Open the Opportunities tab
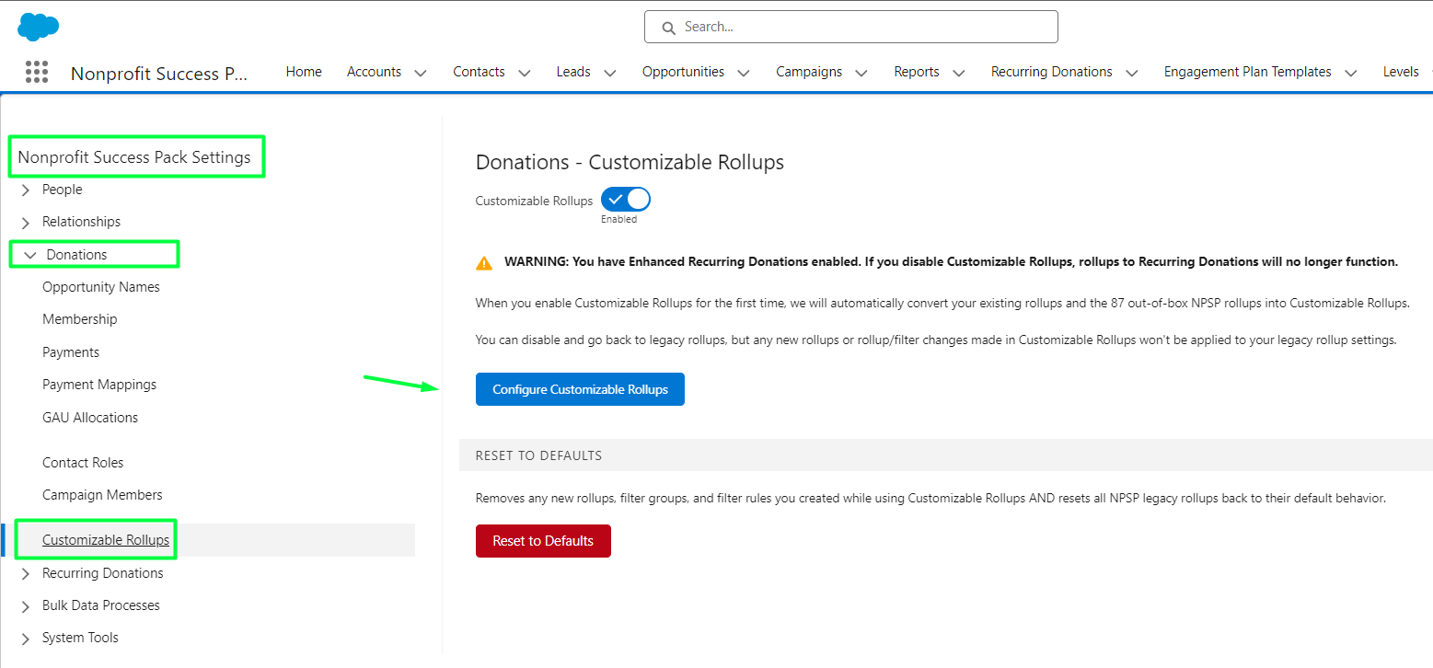This screenshot has width=1433, height=668. (683, 72)
